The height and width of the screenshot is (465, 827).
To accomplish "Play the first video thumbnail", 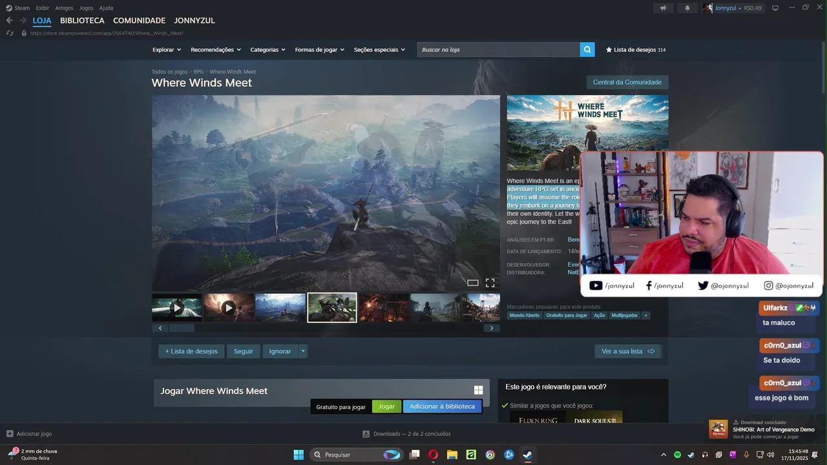I will [x=177, y=308].
